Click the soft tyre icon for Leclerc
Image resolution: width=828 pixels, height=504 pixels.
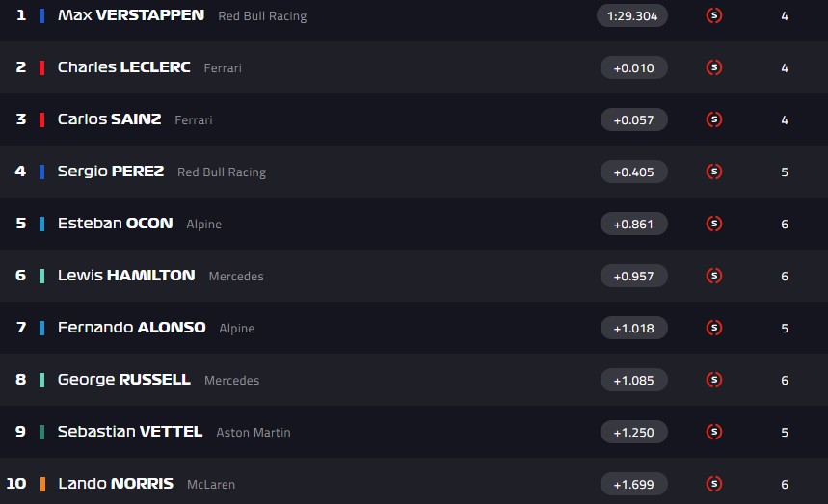click(714, 67)
